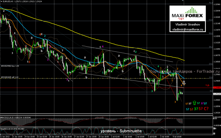Open the vladimir@maxiforex.ru email address
The image size is (221, 138).
tap(188, 29)
